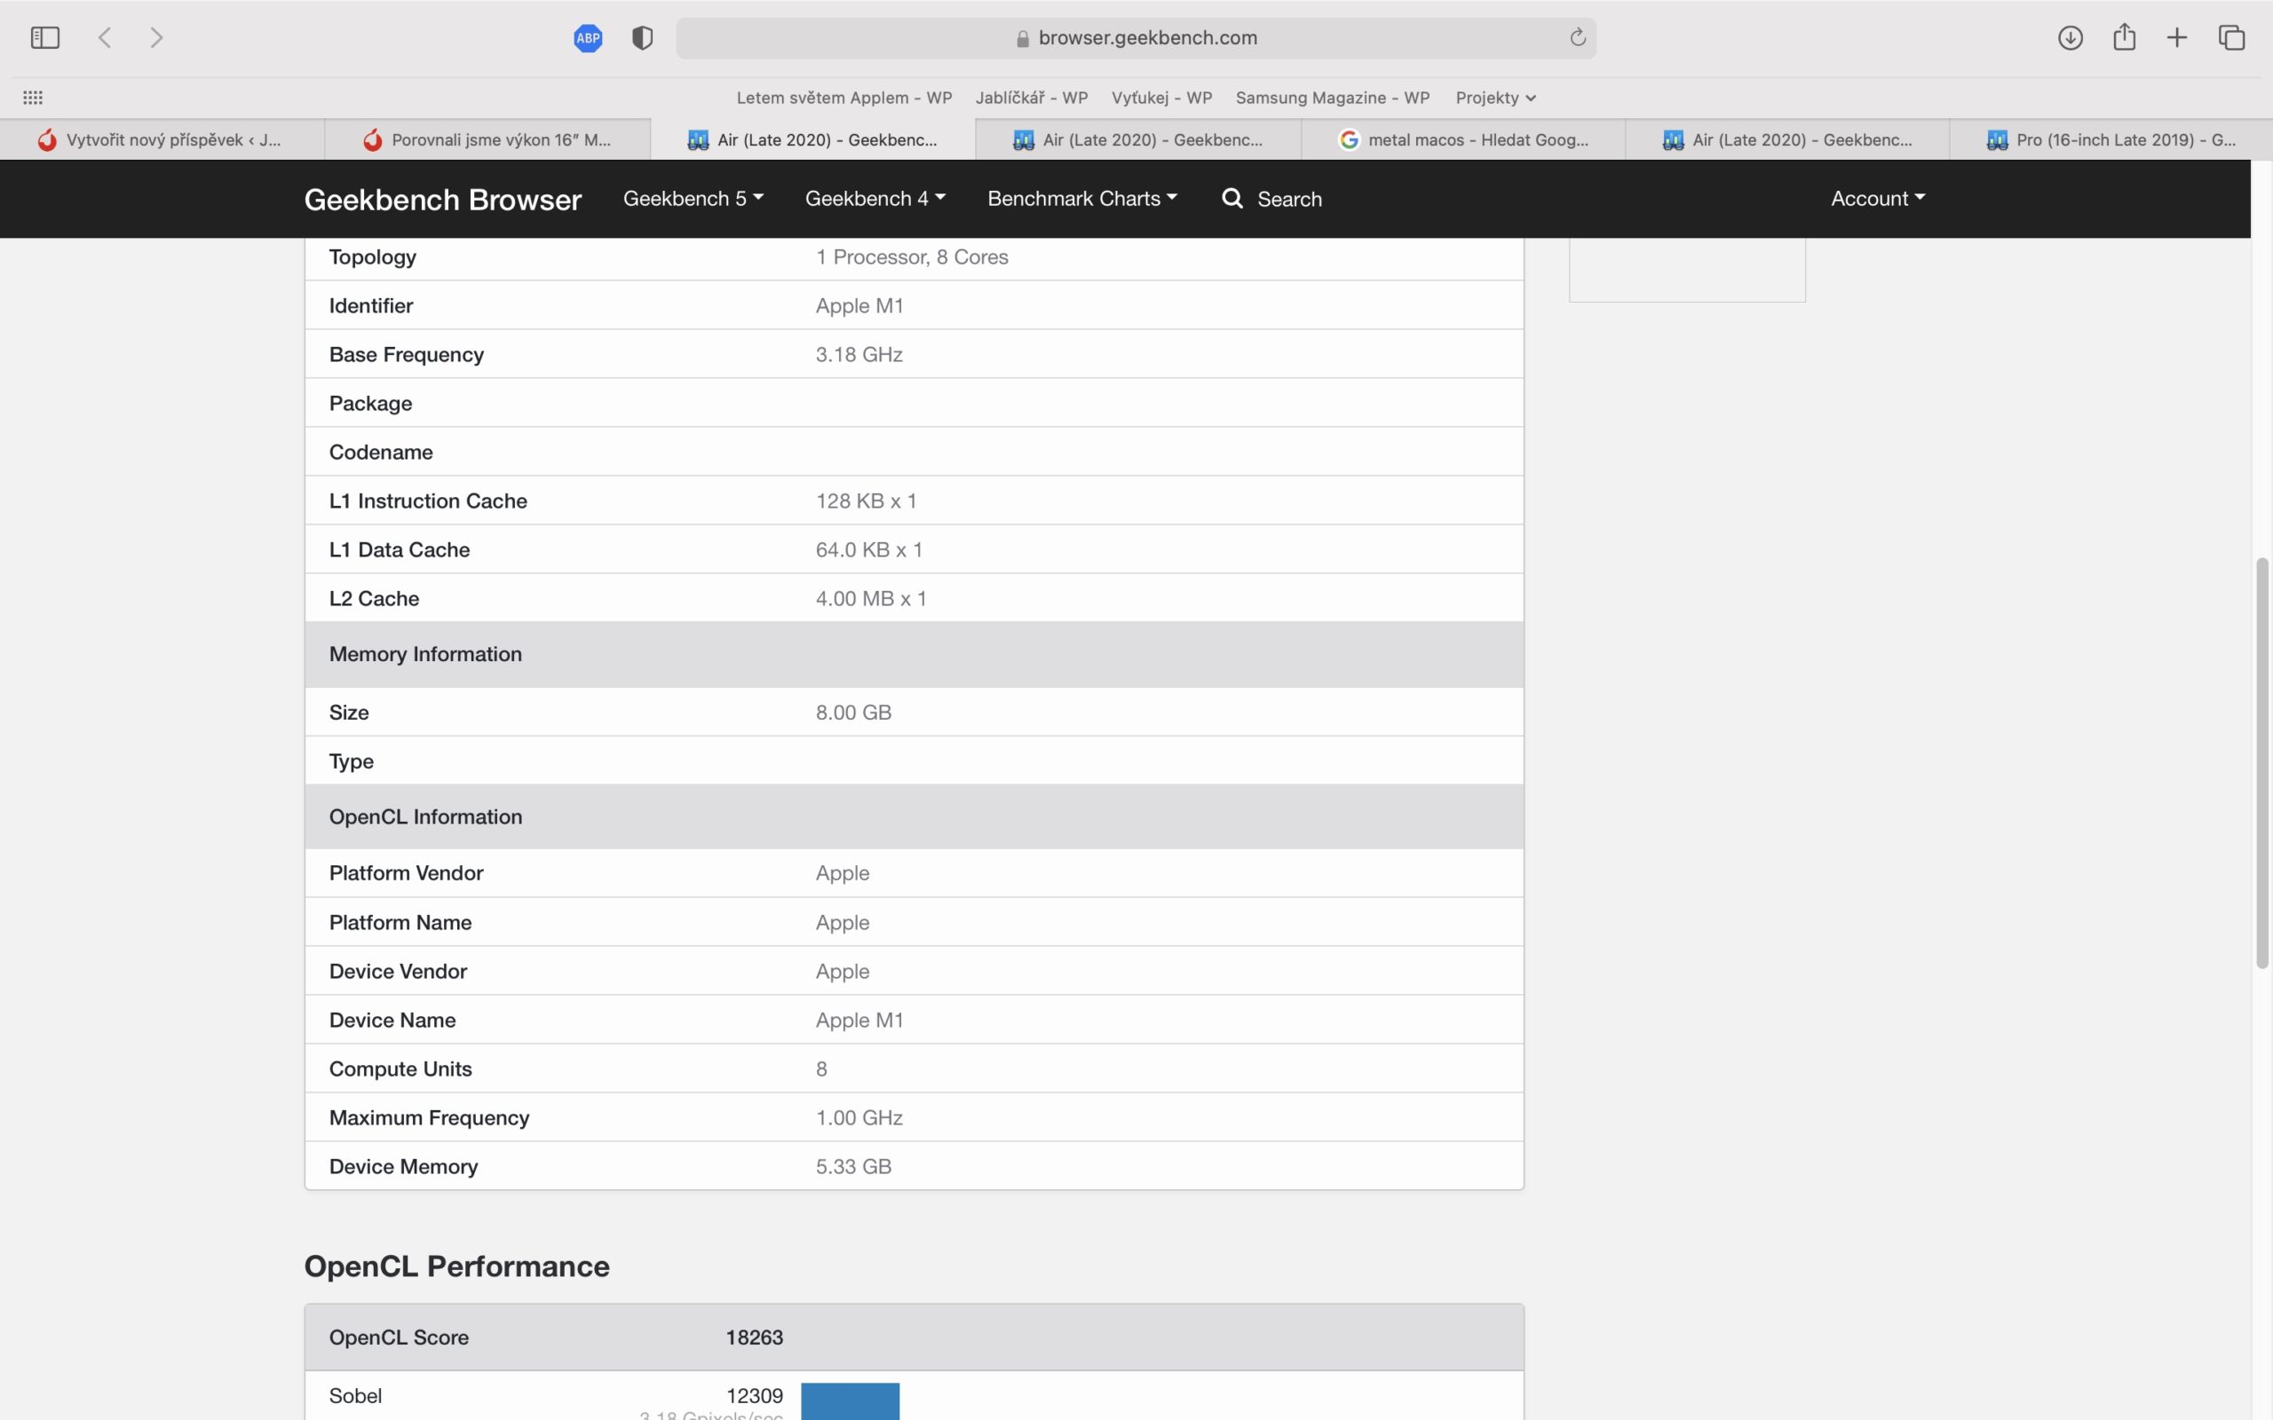Open Vyťukej - WP bookmark

(x=1162, y=97)
